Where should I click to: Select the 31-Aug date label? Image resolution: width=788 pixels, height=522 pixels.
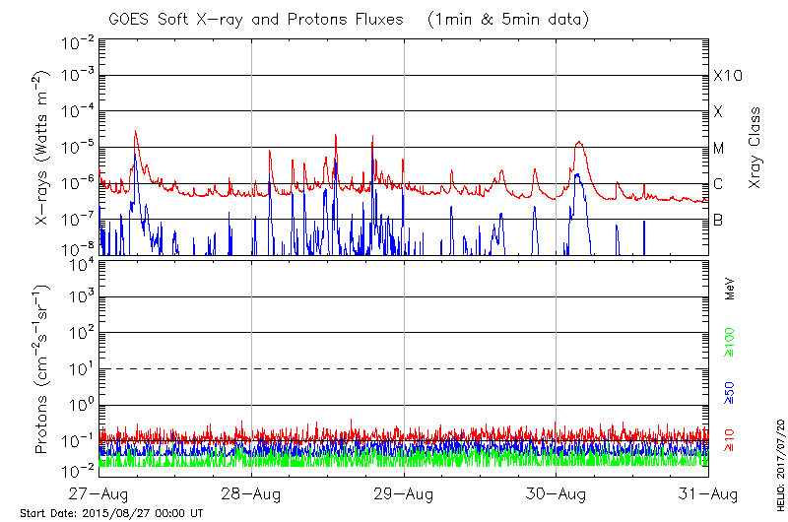pos(709,494)
